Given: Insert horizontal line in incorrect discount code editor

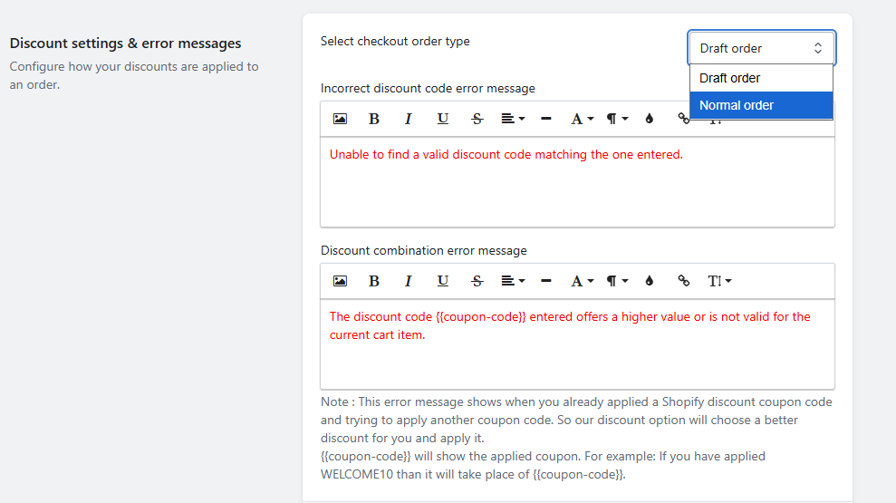Looking at the screenshot, I should coord(545,119).
